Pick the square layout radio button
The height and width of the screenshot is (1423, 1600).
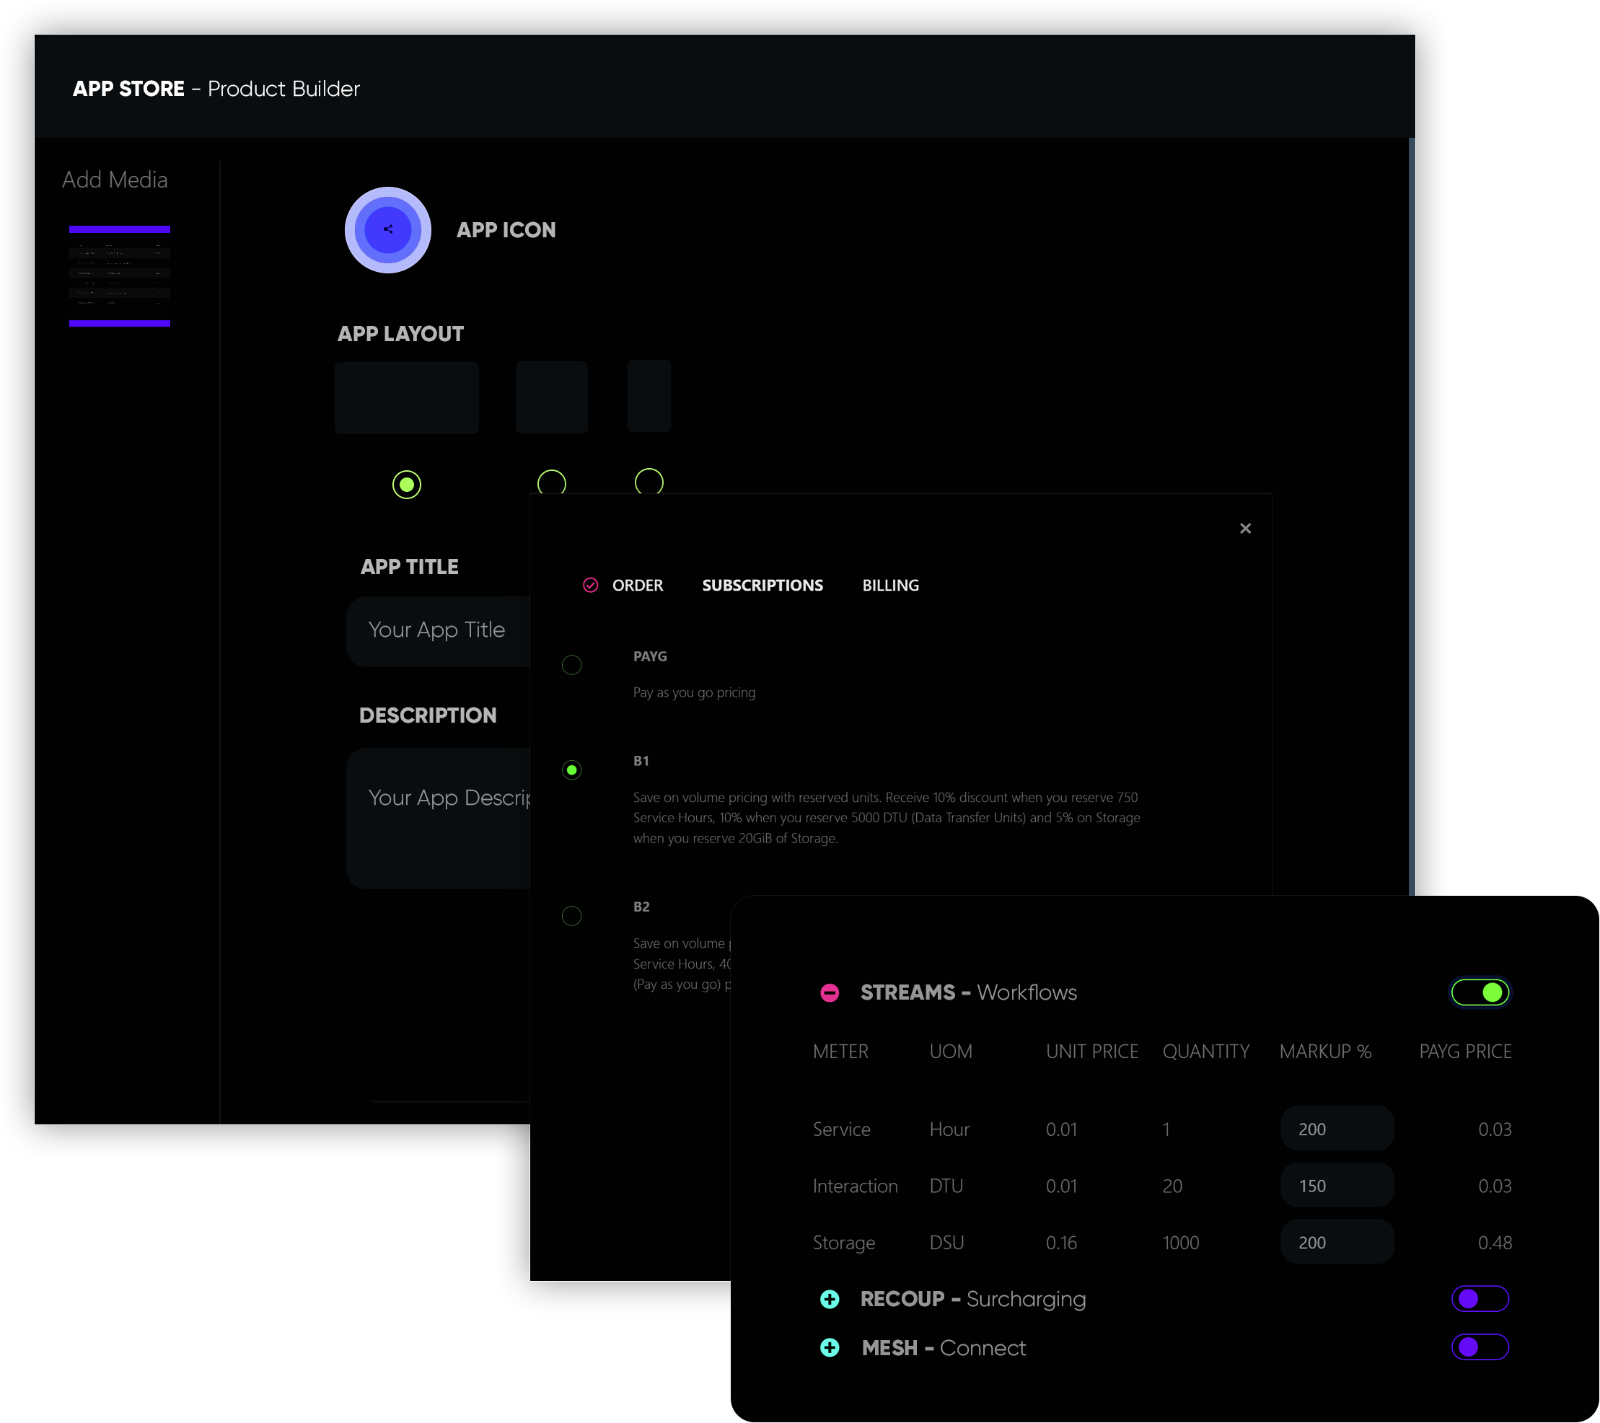[551, 483]
